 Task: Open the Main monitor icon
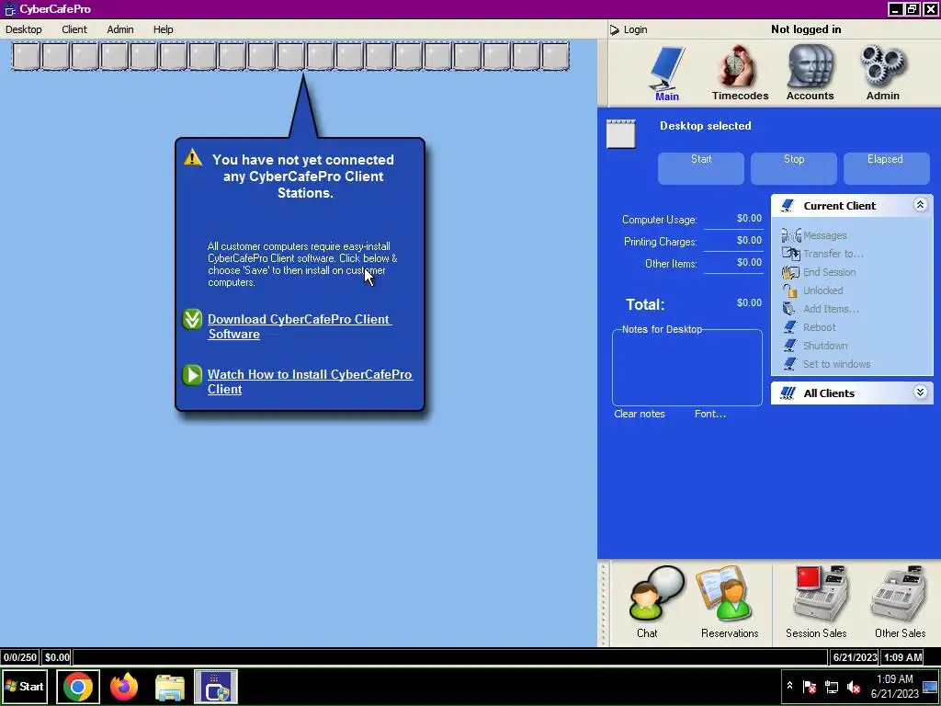click(667, 68)
